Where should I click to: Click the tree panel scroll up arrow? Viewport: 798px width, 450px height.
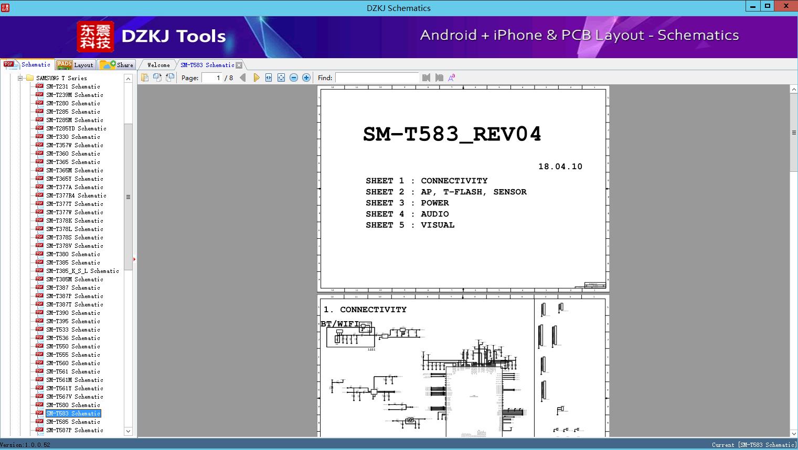click(x=128, y=79)
